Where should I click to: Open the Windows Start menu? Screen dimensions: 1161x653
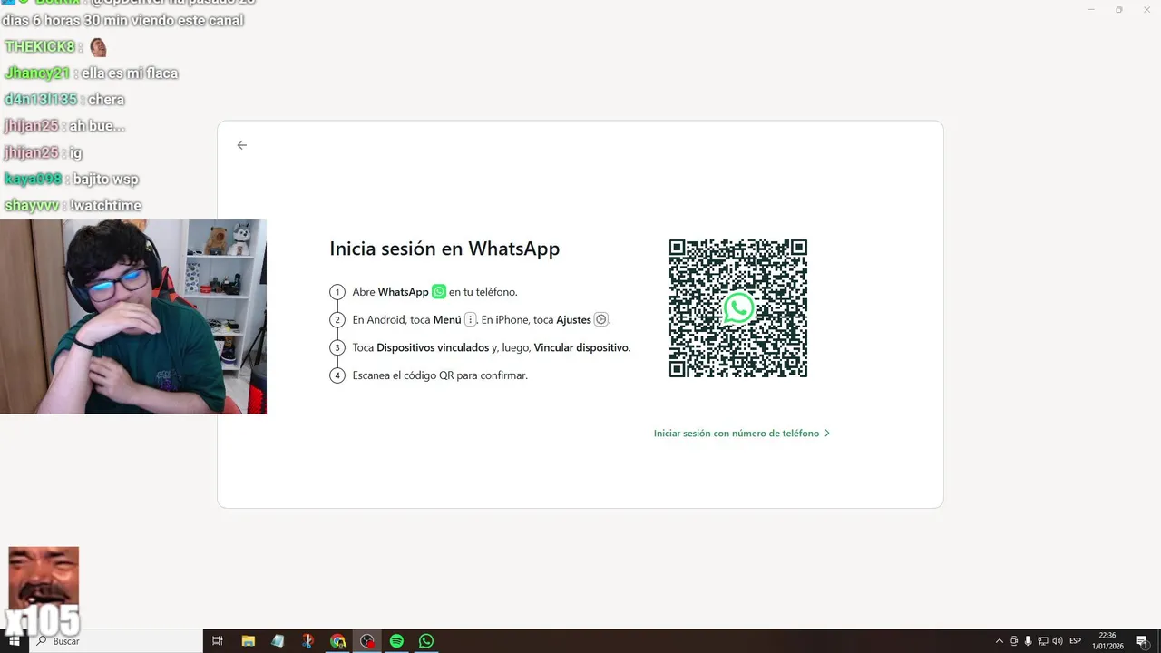14,641
